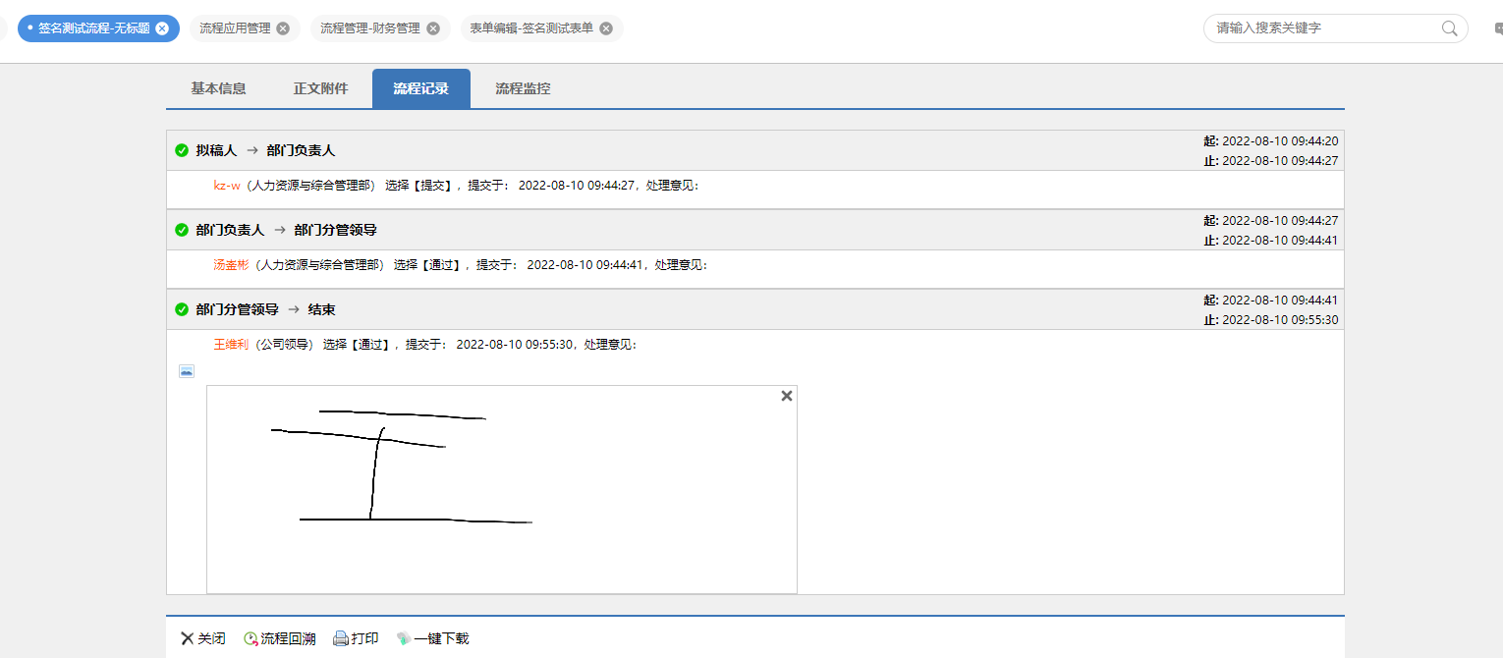This screenshot has height=658, width=1503.
Task: Open the 正文附件 tab
Action: 320,88
